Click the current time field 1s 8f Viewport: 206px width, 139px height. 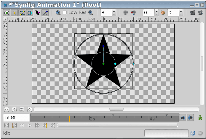tap(16, 117)
